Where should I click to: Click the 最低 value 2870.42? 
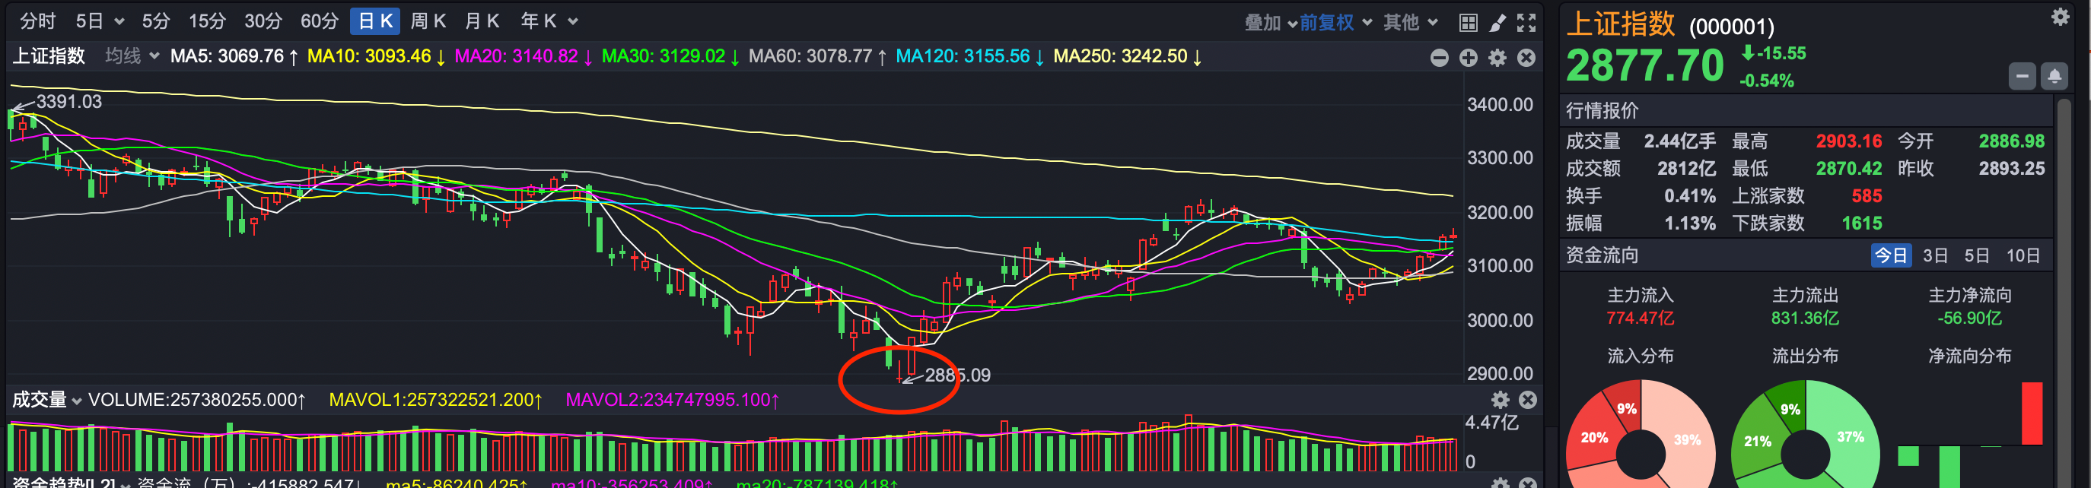pos(1848,169)
